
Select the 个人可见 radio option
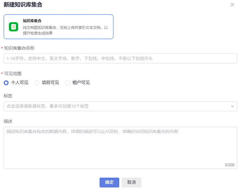(6, 82)
